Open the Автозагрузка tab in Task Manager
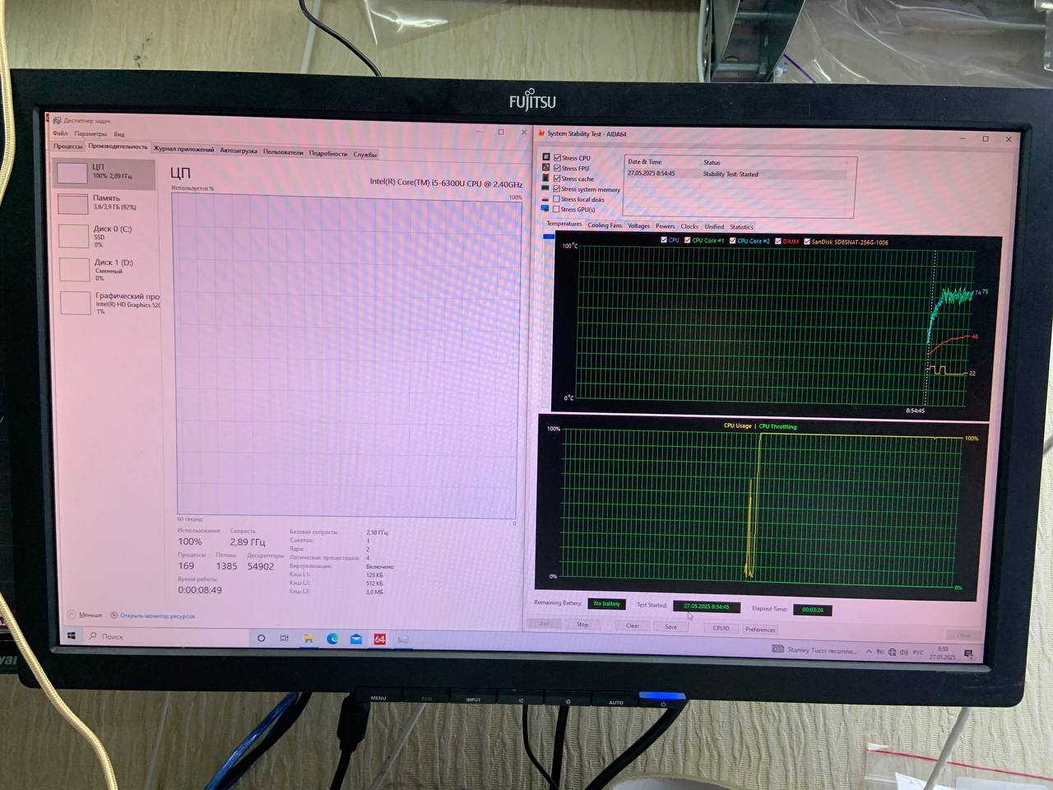This screenshot has width=1053, height=790. [x=239, y=151]
